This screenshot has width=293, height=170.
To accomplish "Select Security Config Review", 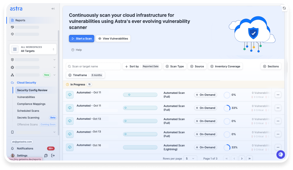I will [36, 90].
